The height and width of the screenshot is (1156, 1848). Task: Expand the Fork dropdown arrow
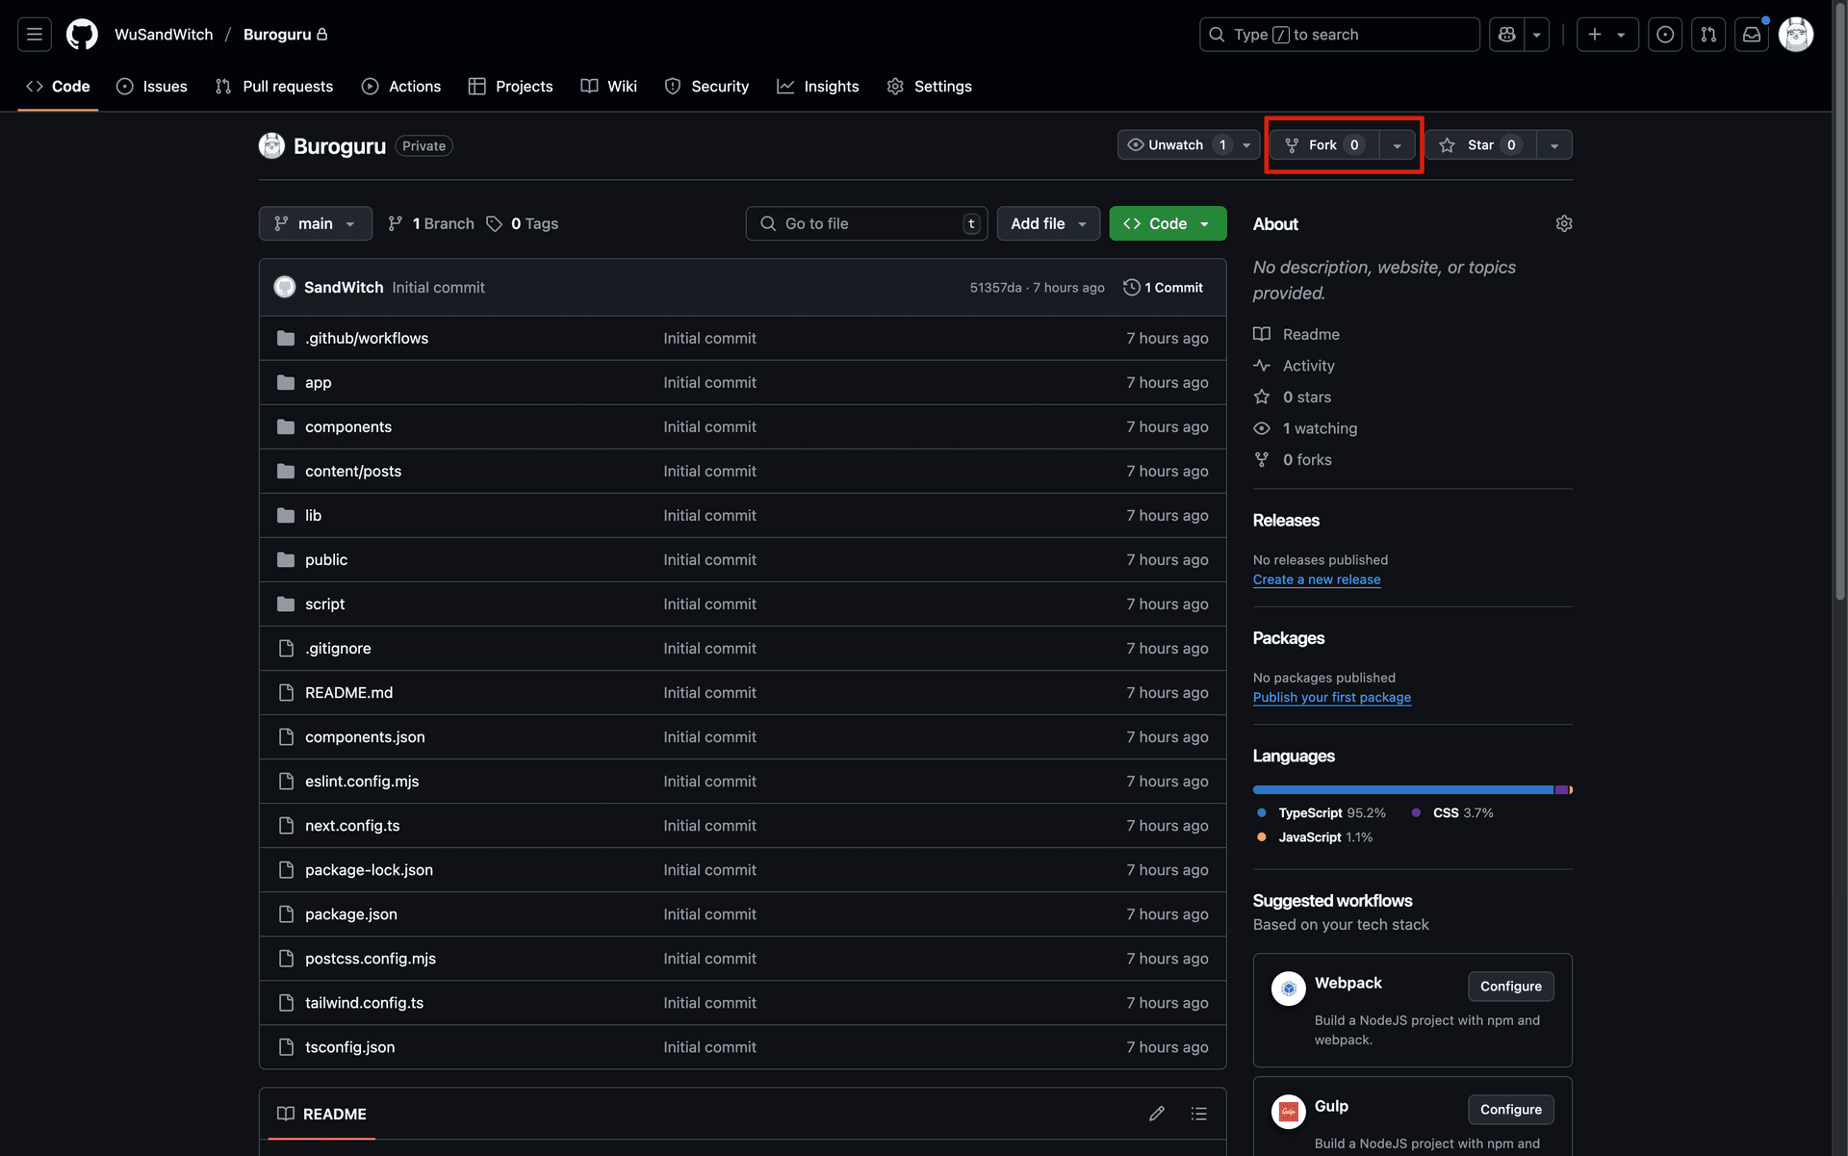[1398, 145]
